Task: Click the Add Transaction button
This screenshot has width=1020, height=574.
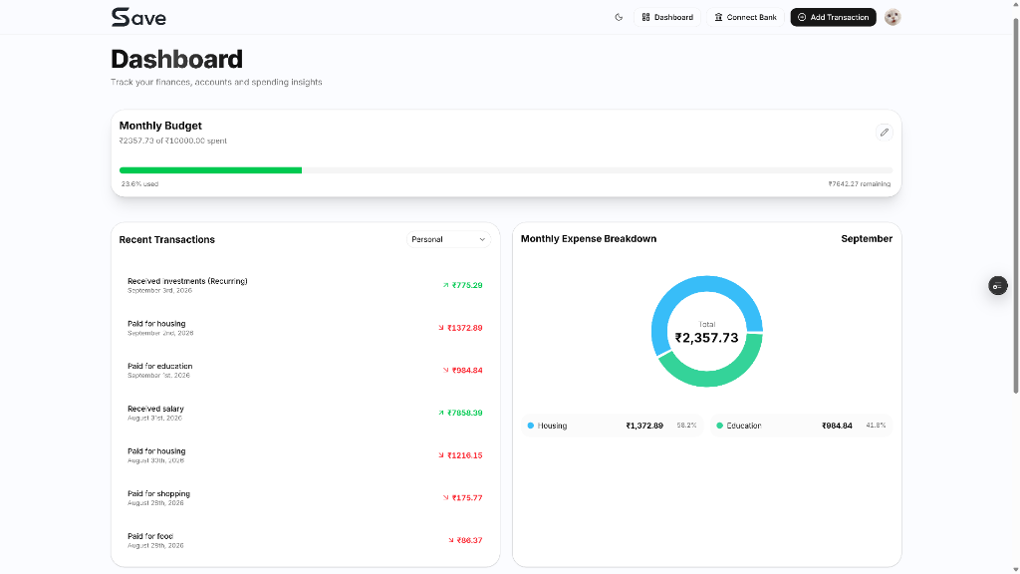Action: click(x=833, y=18)
